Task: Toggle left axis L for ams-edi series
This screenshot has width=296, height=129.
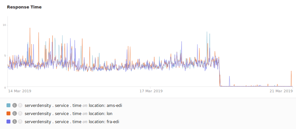Action: [15, 105]
